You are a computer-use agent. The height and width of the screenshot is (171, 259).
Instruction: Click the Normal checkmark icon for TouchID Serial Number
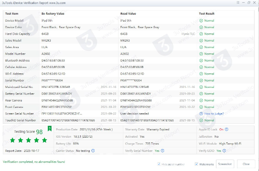(201, 121)
